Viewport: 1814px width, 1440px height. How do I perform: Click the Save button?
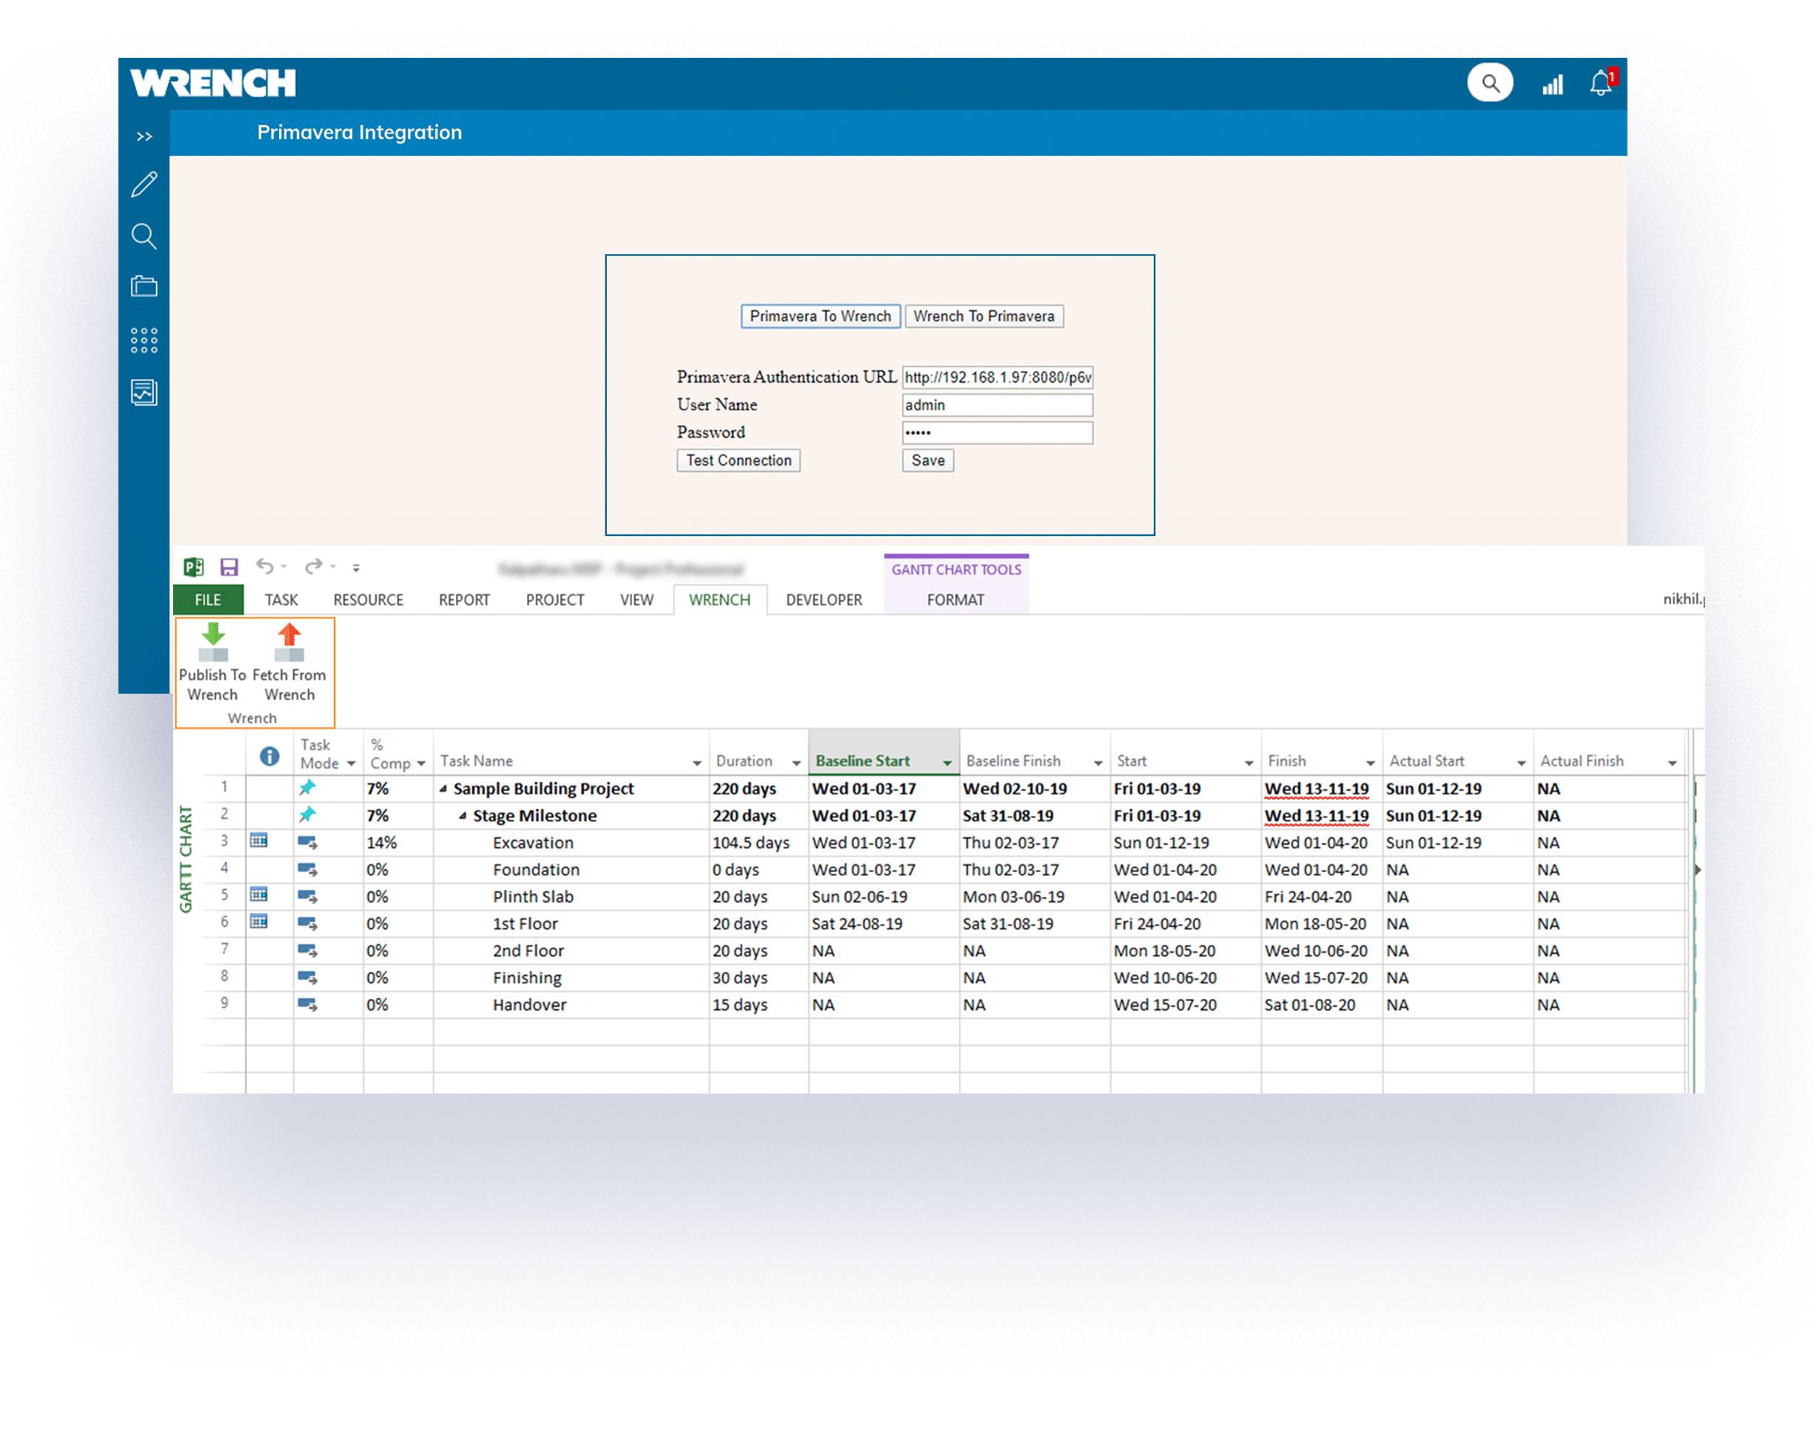[x=928, y=461]
